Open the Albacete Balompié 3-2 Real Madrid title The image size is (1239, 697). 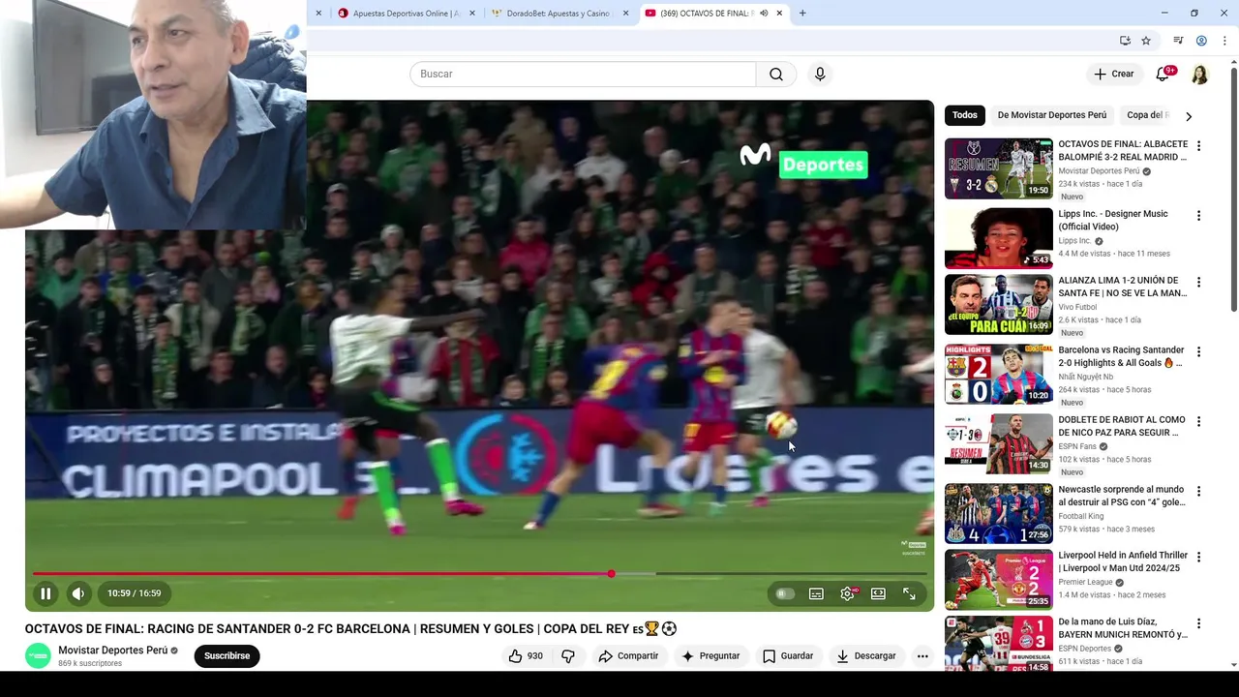pyautogui.click(x=1123, y=150)
